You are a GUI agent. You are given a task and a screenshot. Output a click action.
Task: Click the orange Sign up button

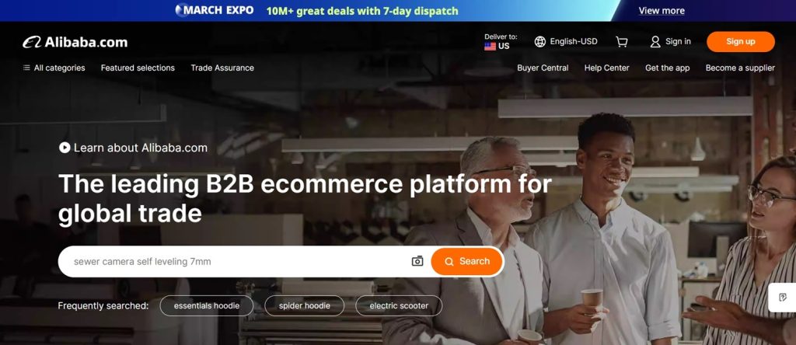click(741, 42)
